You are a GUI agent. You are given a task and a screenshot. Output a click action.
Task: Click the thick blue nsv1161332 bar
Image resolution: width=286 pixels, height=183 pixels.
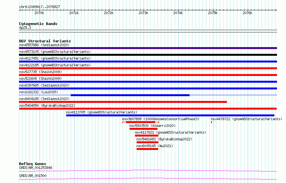130,95
